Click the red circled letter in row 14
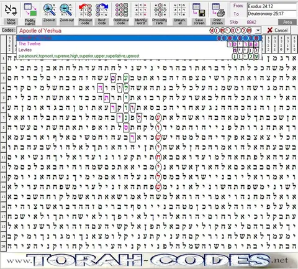 tap(158, 187)
